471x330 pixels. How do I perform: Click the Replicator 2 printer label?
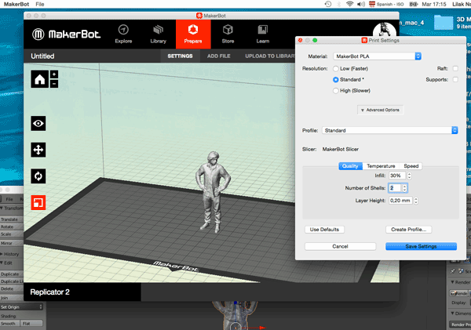[50, 292]
